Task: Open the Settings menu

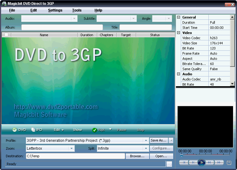Action: point(55,10)
